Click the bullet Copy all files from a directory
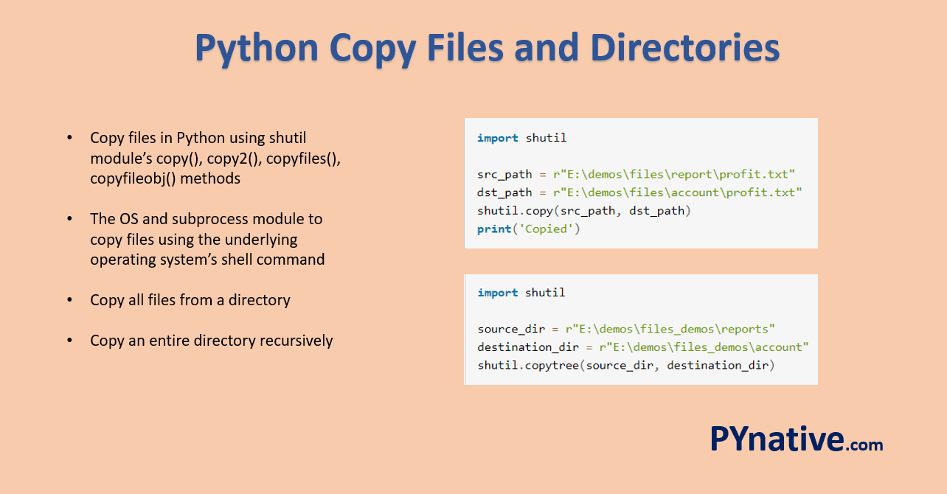This screenshot has width=947, height=494. 190,300
